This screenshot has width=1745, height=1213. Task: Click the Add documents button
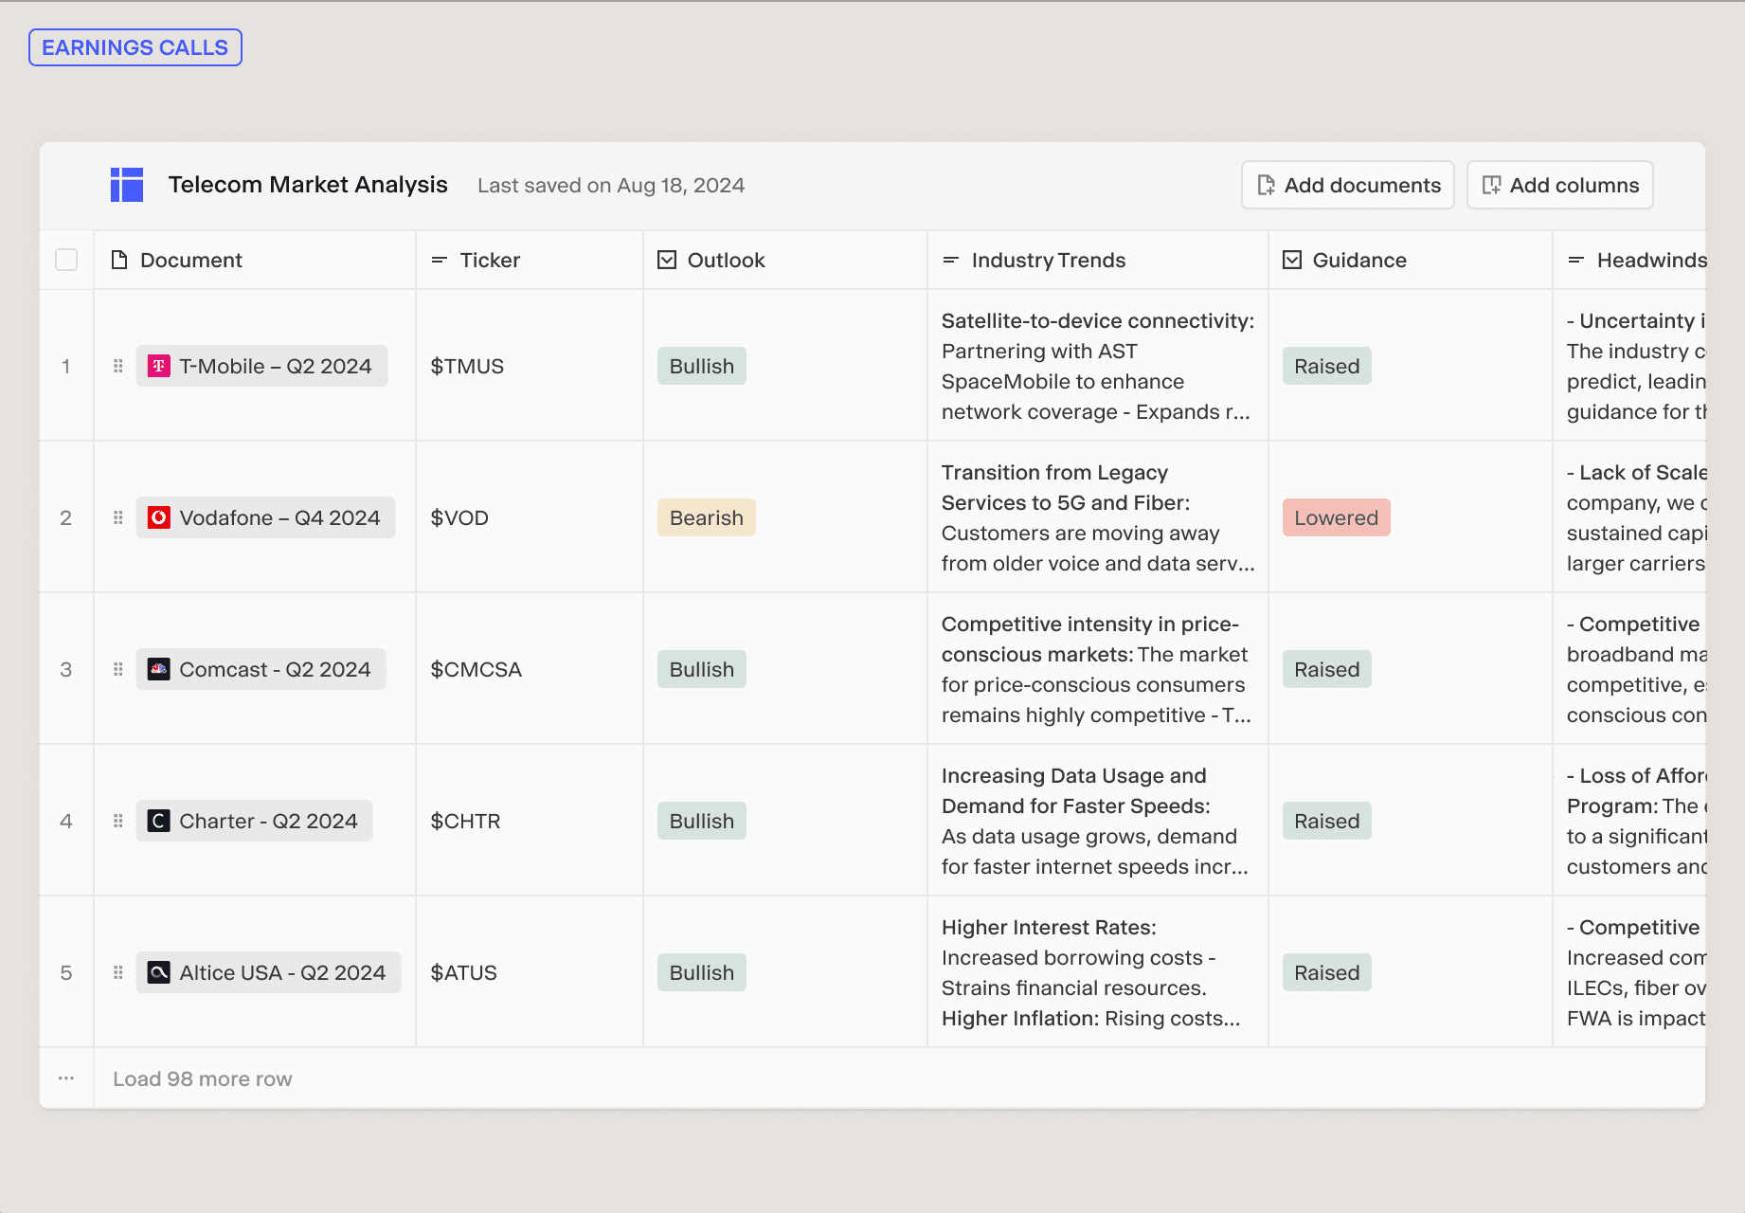[x=1348, y=185]
